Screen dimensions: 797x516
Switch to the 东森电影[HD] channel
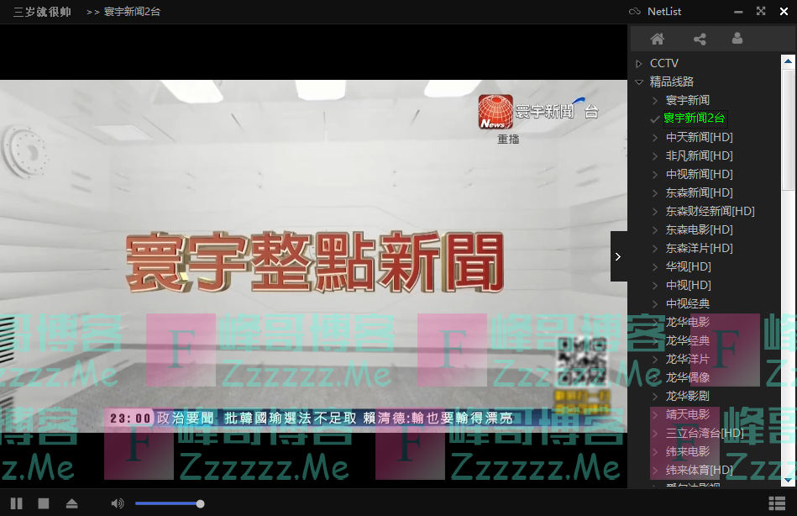click(x=699, y=229)
